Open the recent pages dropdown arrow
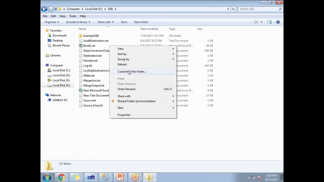The height and width of the screenshot is (182, 324). click(x=55, y=9)
